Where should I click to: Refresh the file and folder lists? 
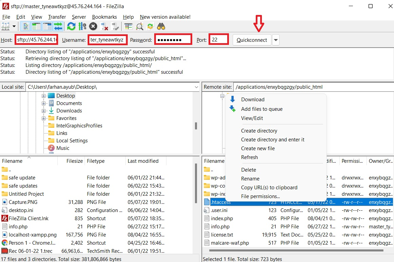pos(71,26)
